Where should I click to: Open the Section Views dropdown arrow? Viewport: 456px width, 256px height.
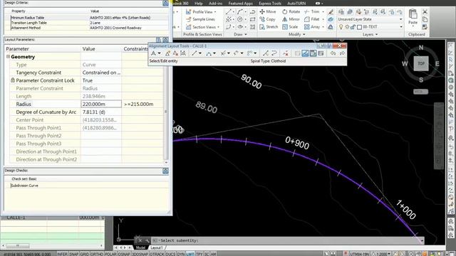[218, 27]
